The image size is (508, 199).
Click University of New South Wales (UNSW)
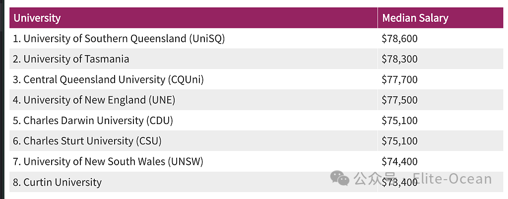[108, 161]
